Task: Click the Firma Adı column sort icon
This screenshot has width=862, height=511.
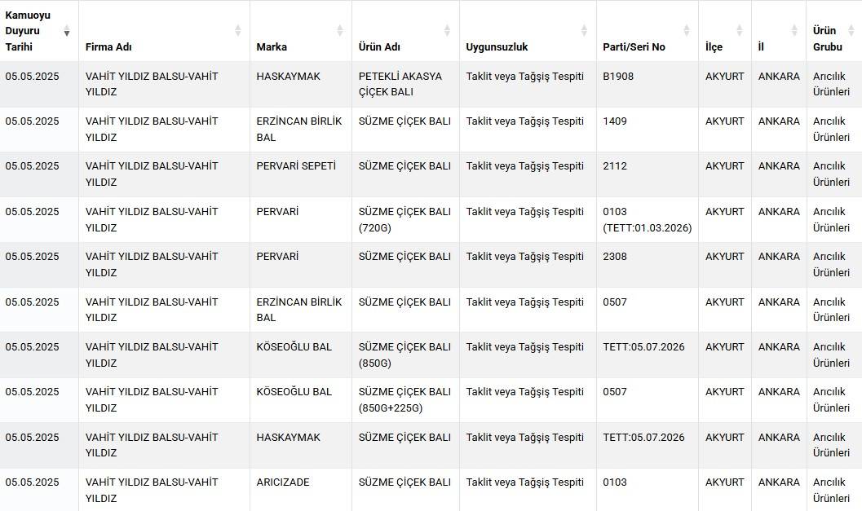Action: coord(237,31)
